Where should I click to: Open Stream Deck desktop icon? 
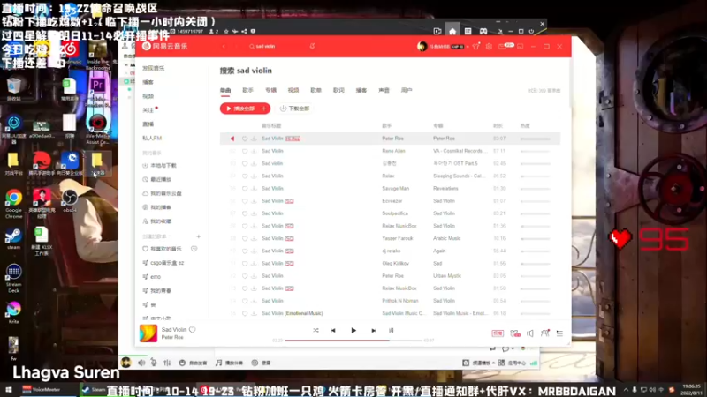[x=13, y=278]
